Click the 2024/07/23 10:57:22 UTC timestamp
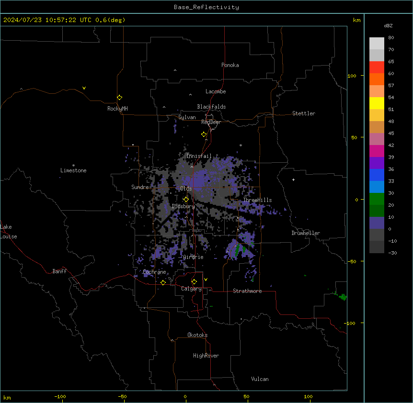The height and width of the screenshot is (403, 413). pyautogui.click(x=47, y=20)
